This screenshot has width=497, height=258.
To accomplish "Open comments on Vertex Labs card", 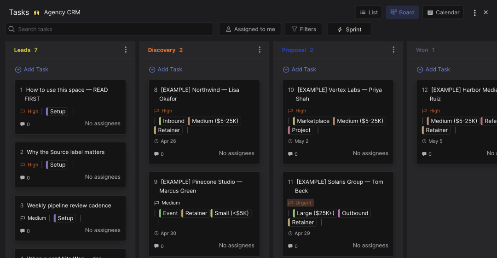I will (x=293, y=154).
